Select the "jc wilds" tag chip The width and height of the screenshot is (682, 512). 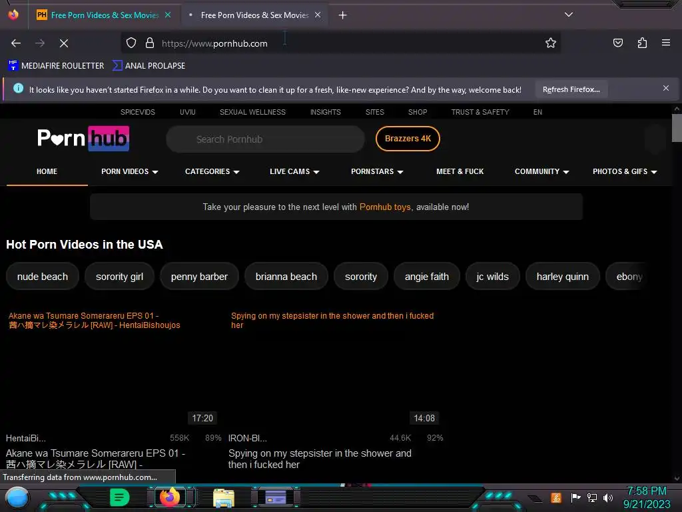click(x=492, y=277)
